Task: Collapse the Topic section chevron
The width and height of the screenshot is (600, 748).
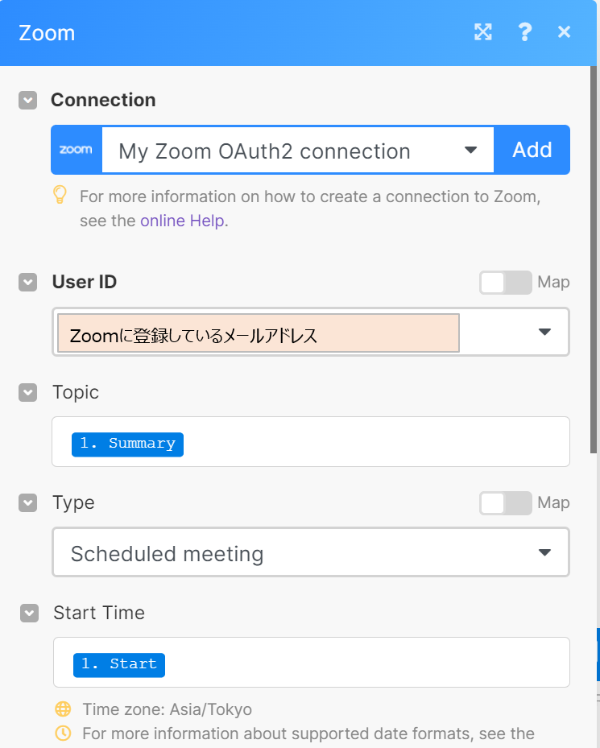Action: coord(27,393)
